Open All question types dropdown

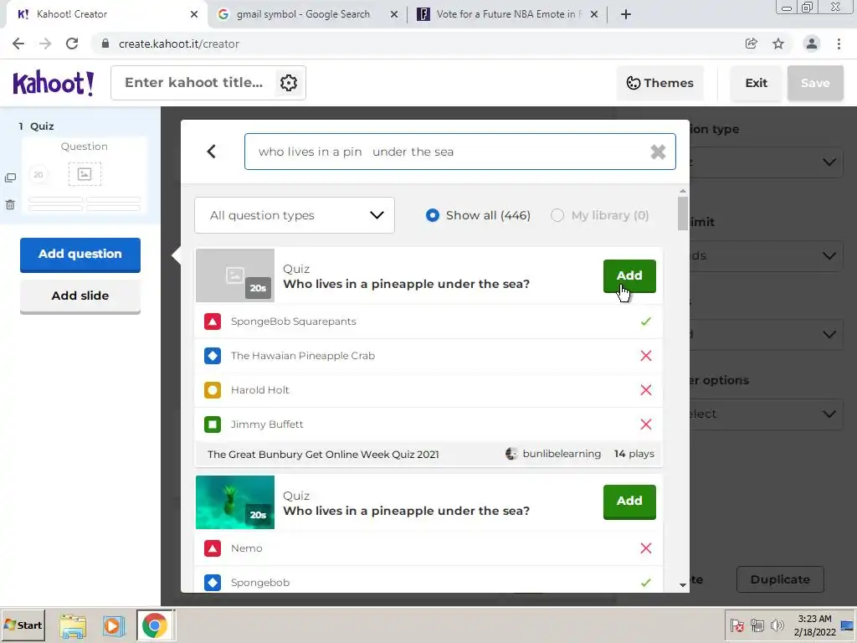pos(295,215)
